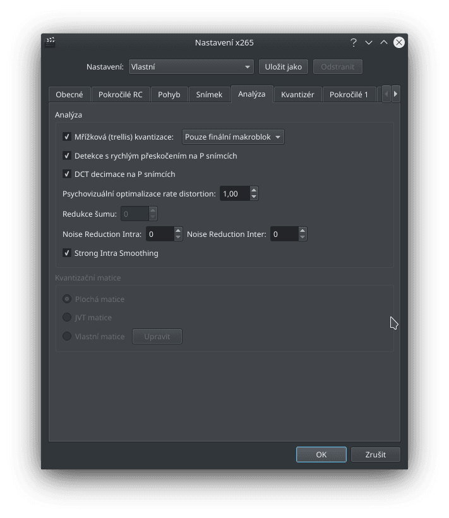Confirm settings with the OK button
The width and height of the screenshot is (449, 518).
[321, 454]
